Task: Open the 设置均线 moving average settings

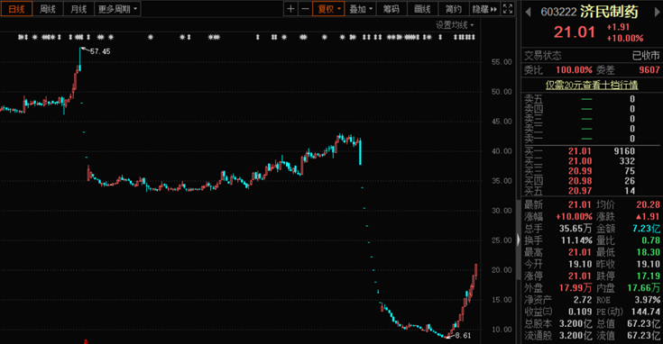Action: tap(455, 25)
